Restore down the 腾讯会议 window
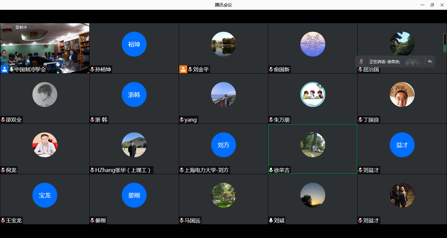Image resolution: width=447 pixels, height=238 pixels. pyautogui.click(x=432, y=5)
